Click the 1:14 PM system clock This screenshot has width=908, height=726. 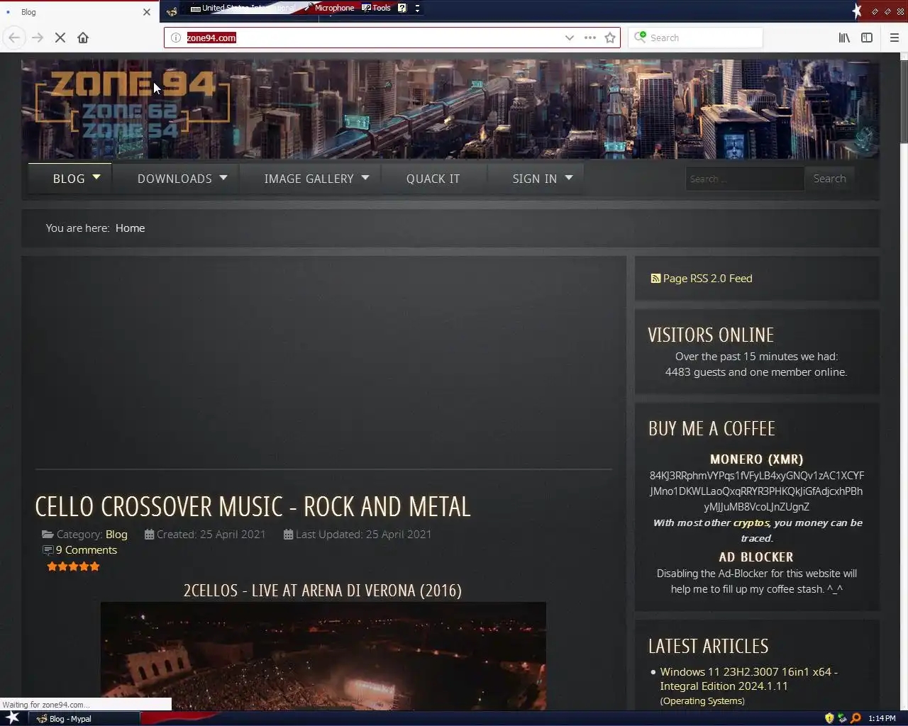(882, 718)
